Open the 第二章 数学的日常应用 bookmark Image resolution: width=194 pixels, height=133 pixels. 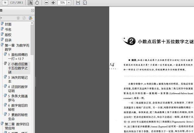(x=17, y=126)
